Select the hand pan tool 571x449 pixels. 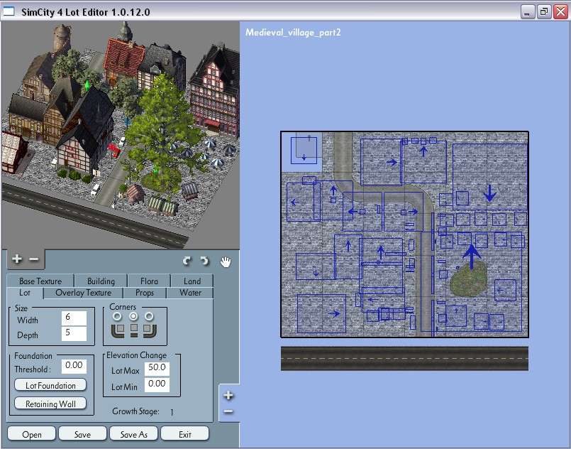(x=226, y=261)
